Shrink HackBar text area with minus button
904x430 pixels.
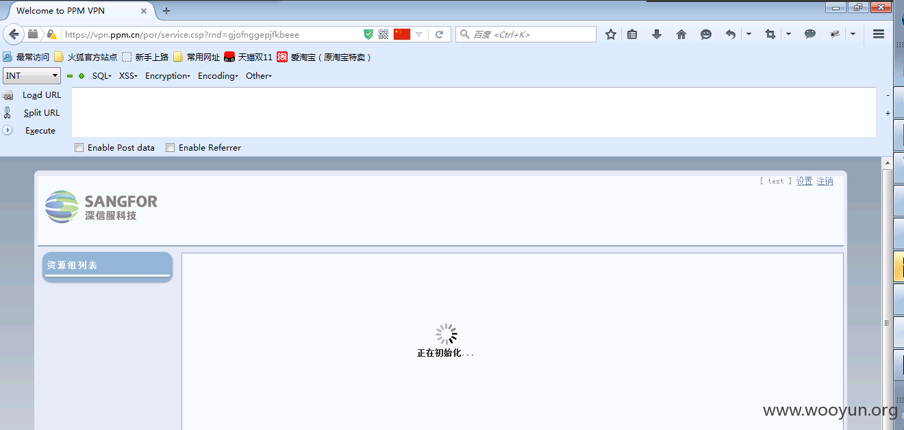(888, 95)
